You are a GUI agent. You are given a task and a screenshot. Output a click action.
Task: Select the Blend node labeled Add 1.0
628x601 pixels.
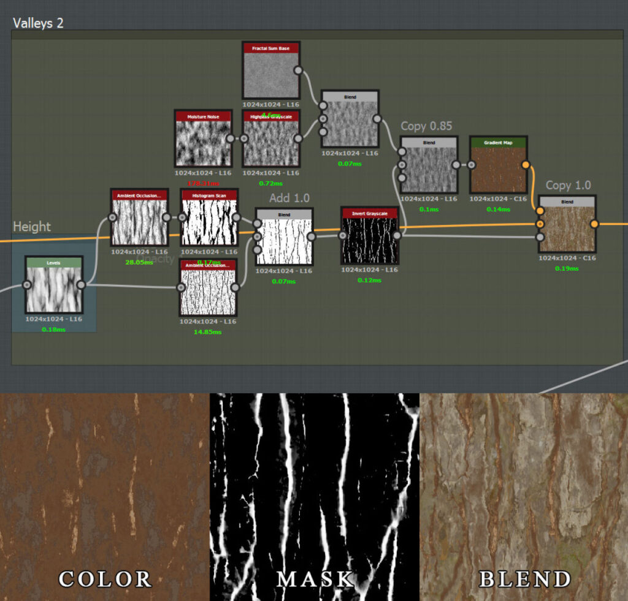(x=284, y=237)
